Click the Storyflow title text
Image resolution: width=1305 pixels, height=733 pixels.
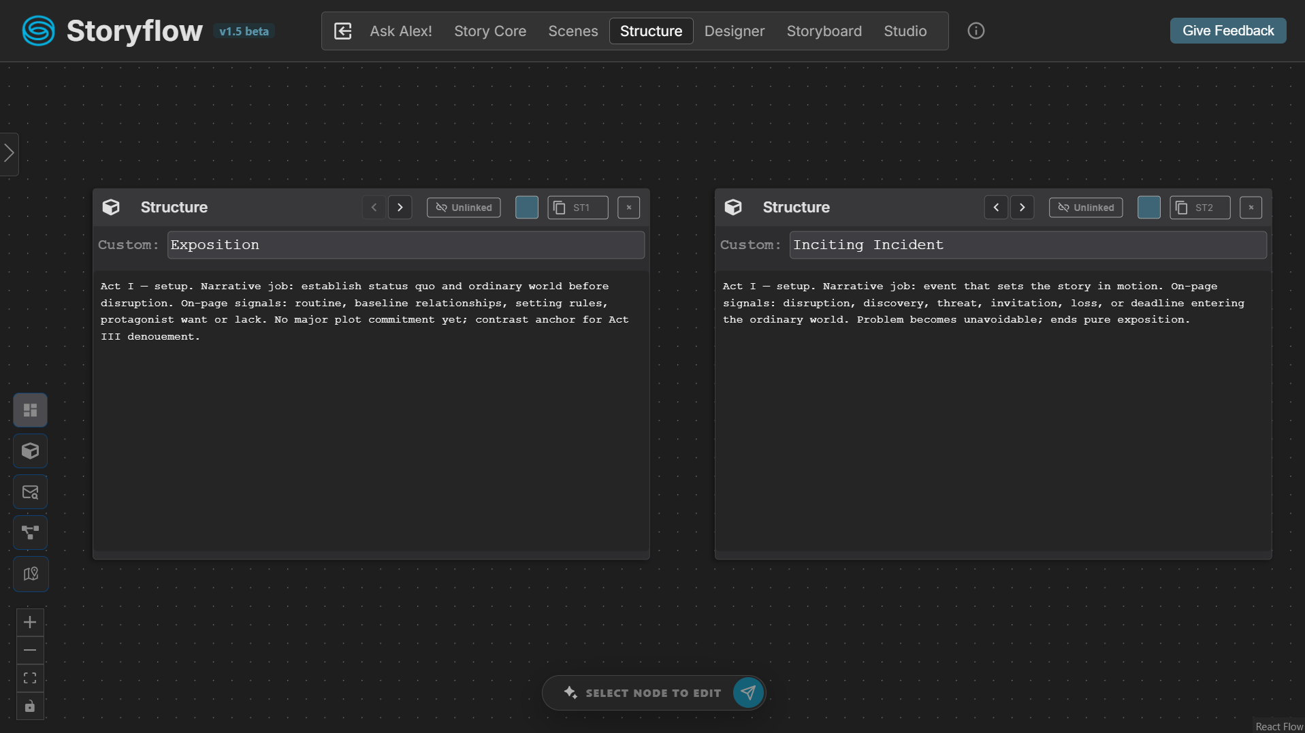135,31
